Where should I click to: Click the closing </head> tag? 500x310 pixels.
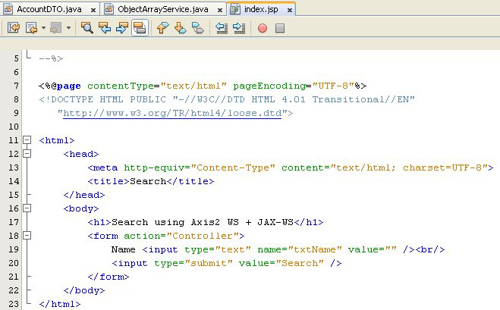(84, 195)
